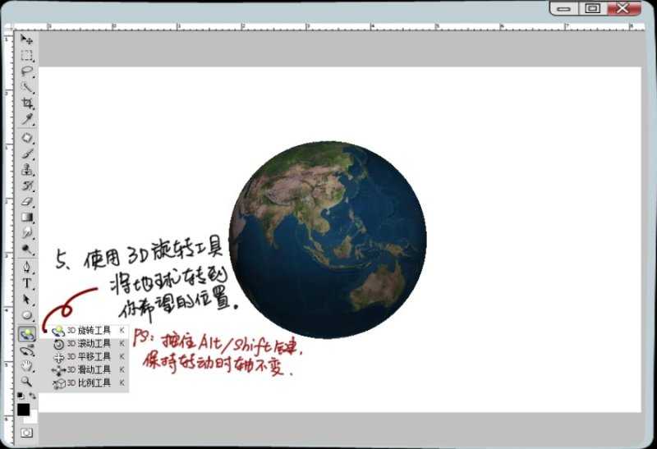Select the Zoom magnifier tool

27,382
